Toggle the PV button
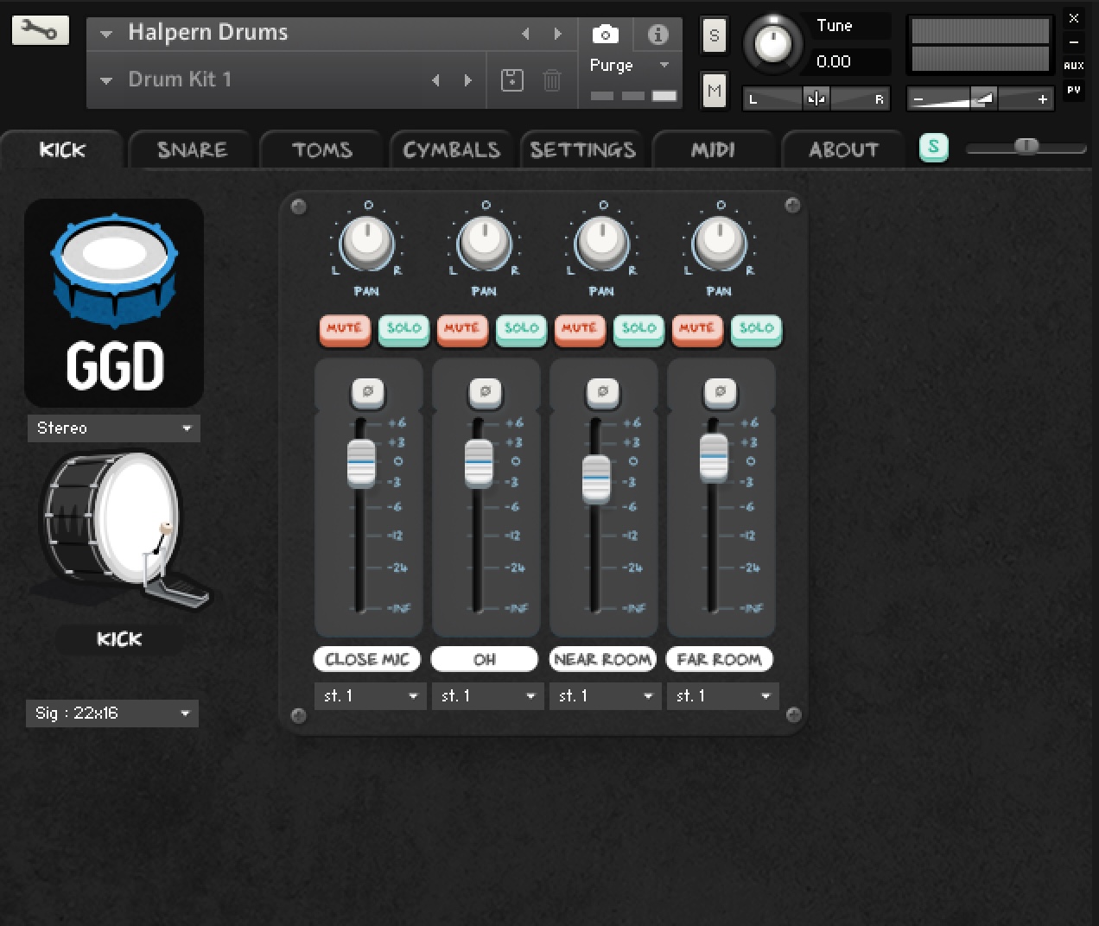 pos(1074,90)
